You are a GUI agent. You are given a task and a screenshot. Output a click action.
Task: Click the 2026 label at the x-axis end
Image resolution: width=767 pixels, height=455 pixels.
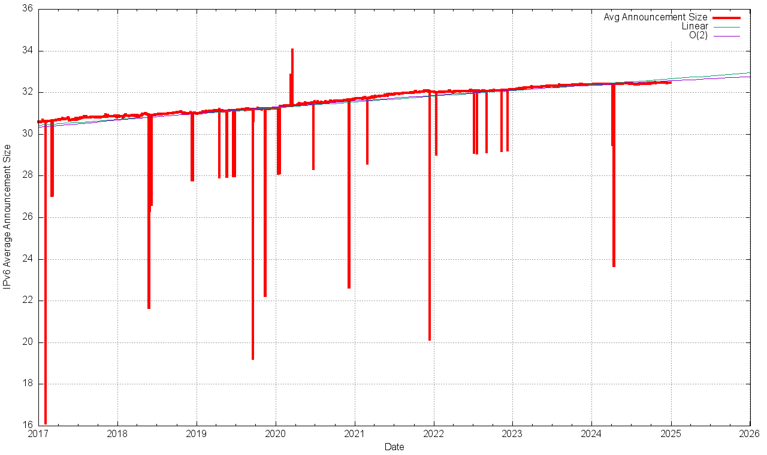[x=750, y=434]
